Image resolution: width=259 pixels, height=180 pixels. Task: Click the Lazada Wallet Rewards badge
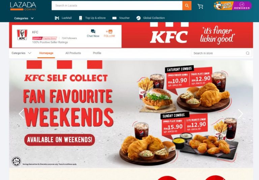click(233, 6)
